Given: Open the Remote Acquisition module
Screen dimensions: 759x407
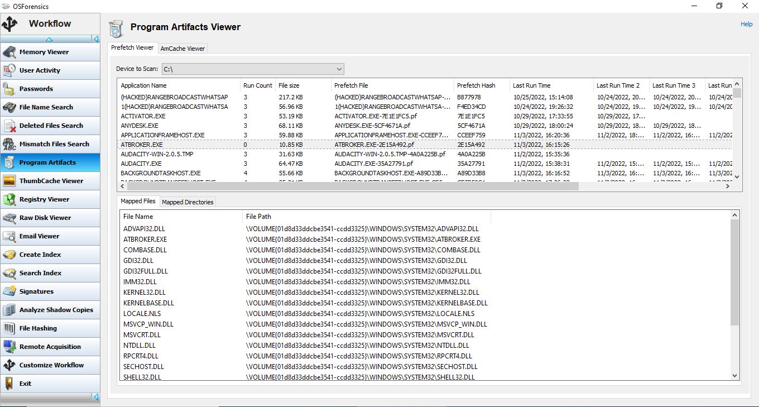Looking at the screenshot, I should pyautogui.click(x=50, y=347).
